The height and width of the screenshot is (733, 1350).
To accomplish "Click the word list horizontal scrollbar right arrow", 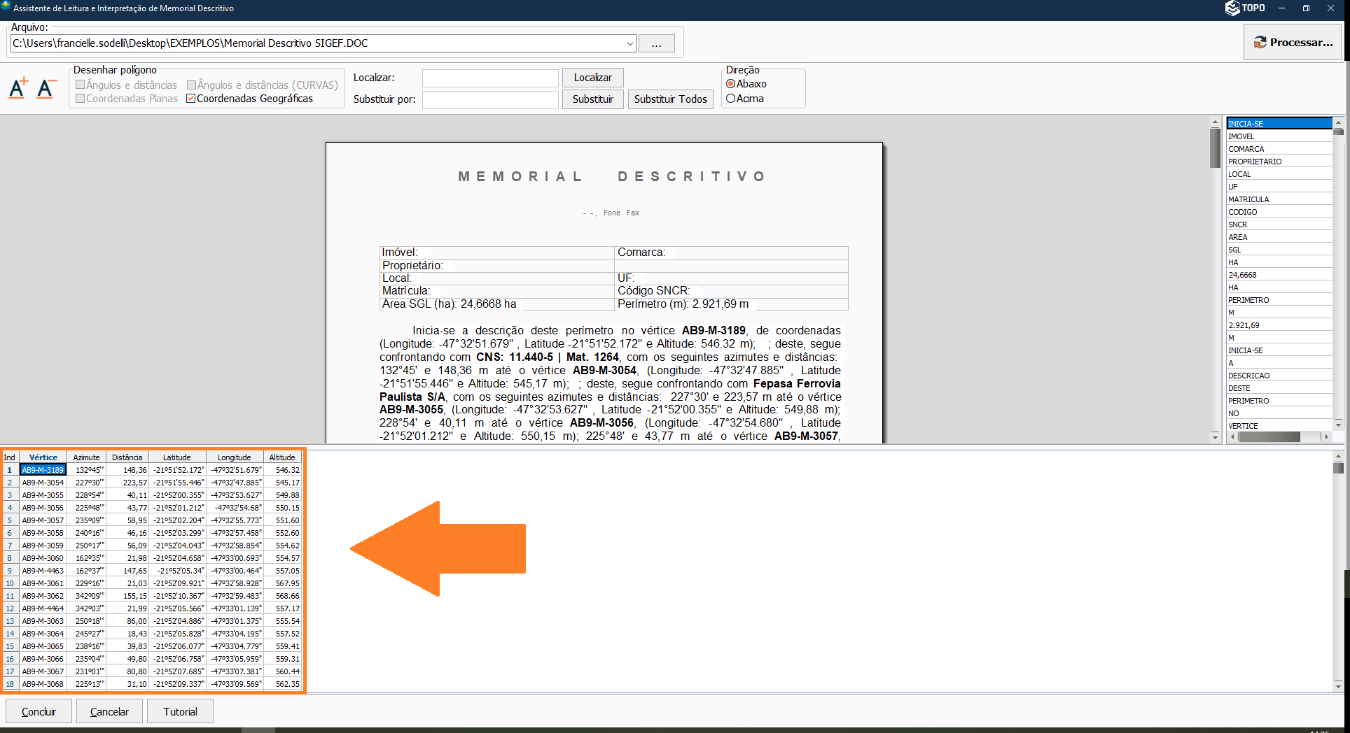I will [x=1324, y=436].
